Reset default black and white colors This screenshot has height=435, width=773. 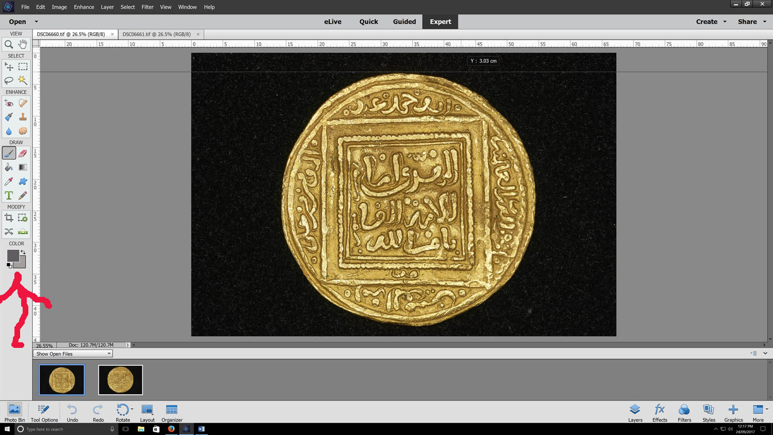point(9,265)
